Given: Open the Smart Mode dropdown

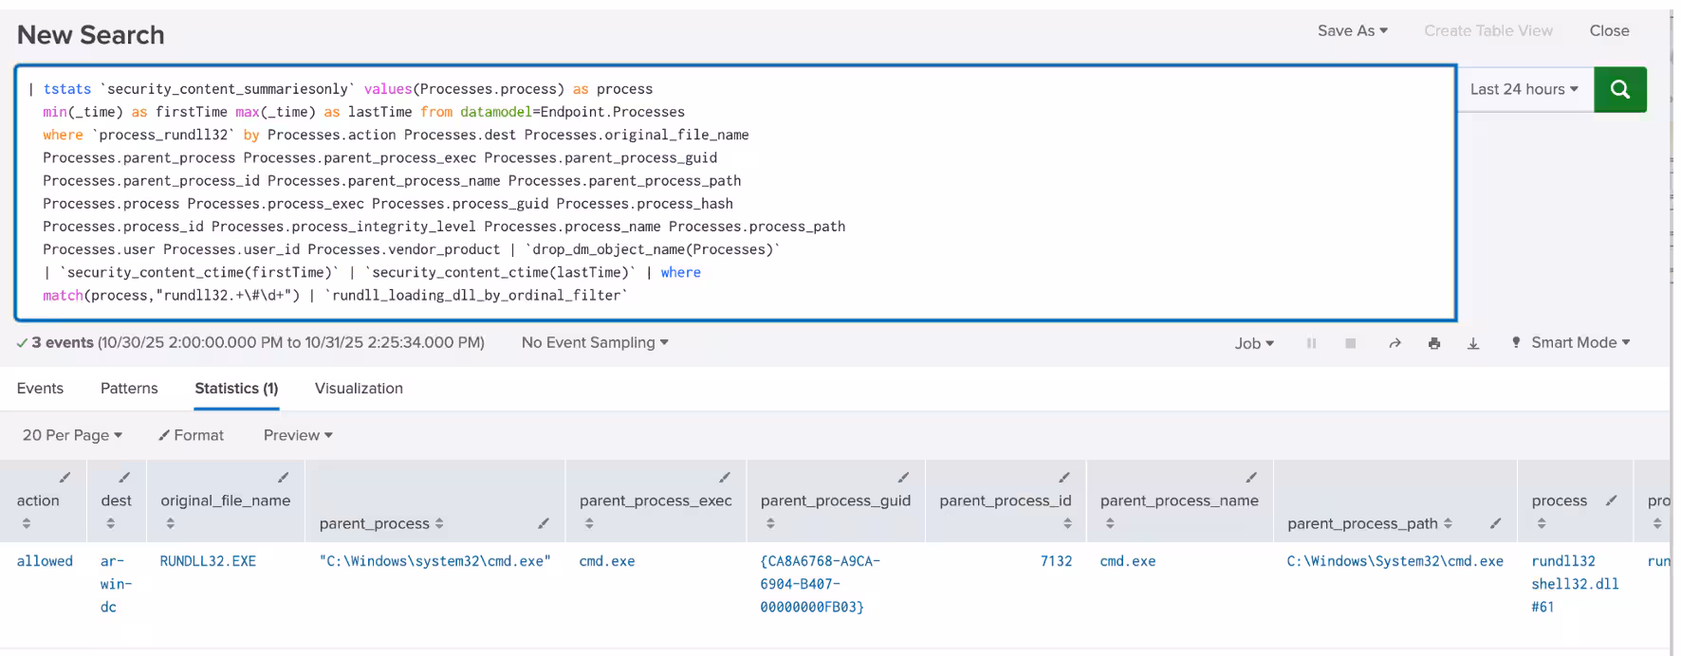Looking at the screenshot, I should 1579,342.
